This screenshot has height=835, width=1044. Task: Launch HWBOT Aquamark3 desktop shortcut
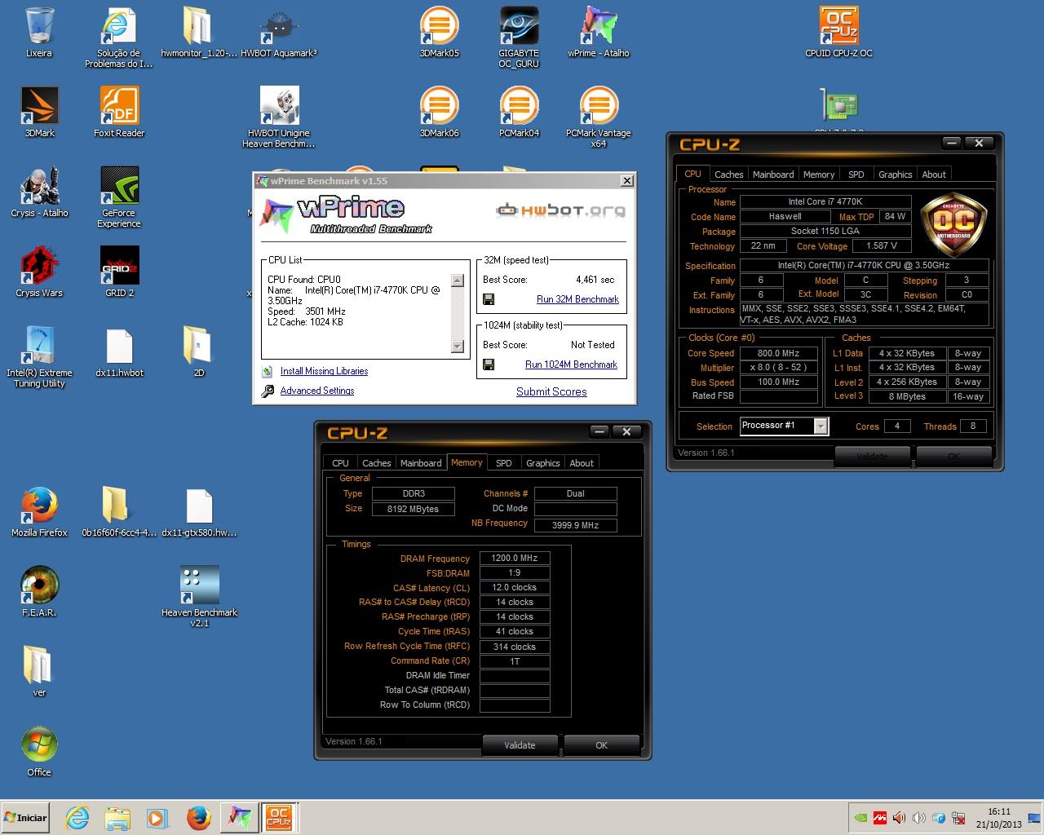tap(279, 33)
